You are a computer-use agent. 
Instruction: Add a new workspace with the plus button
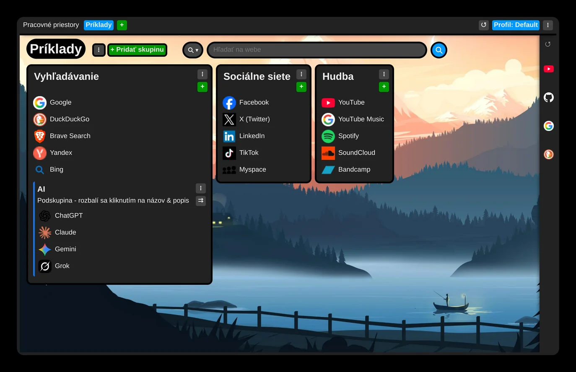[122, 25]
